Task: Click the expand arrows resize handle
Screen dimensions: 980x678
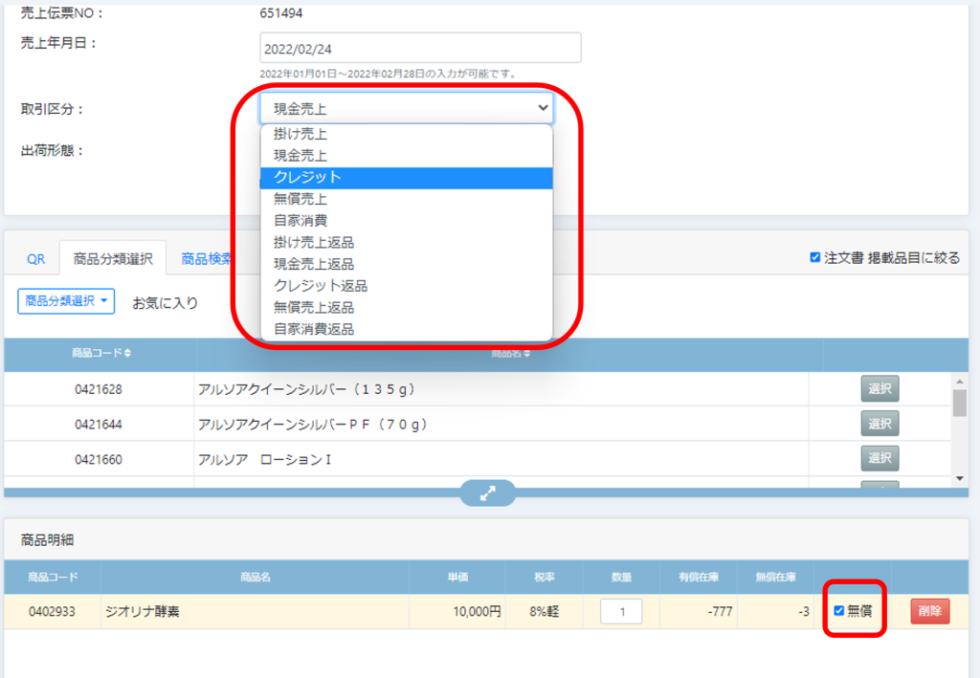Action: point(488,493)
